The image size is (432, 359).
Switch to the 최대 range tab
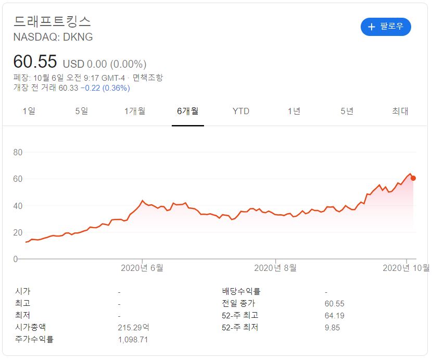(x=400, y=111)
